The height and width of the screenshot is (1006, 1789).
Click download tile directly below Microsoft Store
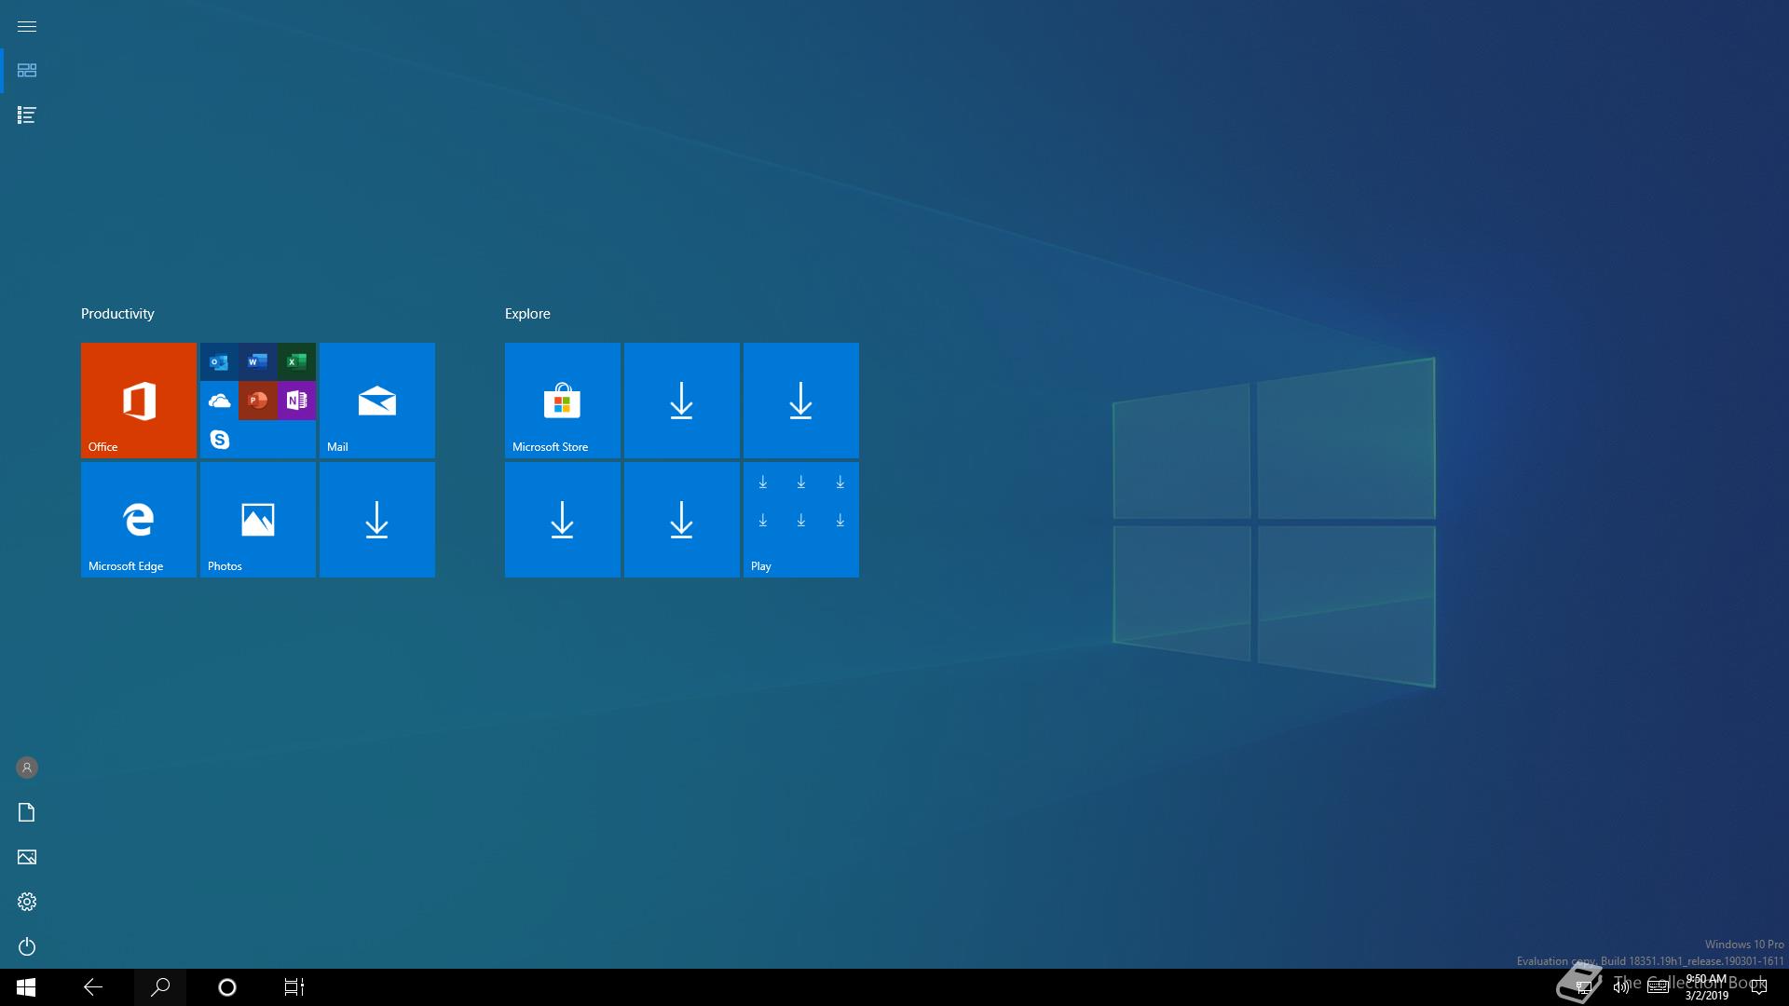click(563, 520)
